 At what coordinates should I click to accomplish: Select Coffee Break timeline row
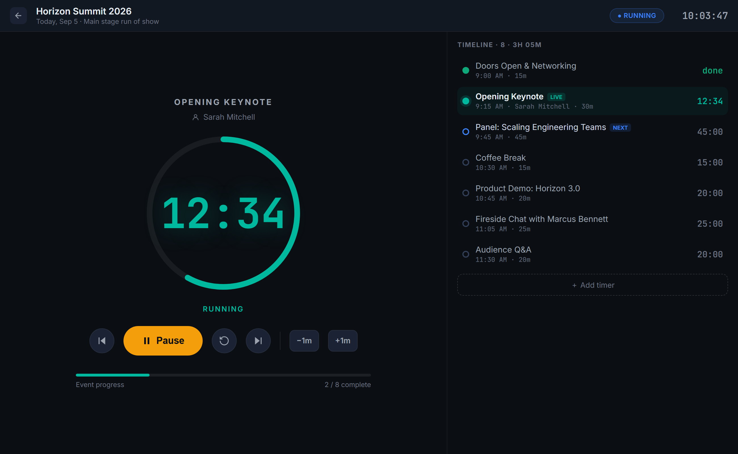[592, 162]
